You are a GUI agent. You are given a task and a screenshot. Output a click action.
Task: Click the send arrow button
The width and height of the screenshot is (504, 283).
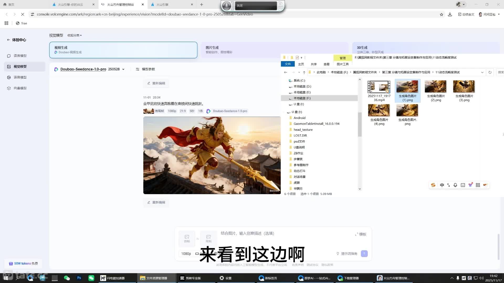coord(364,254)
